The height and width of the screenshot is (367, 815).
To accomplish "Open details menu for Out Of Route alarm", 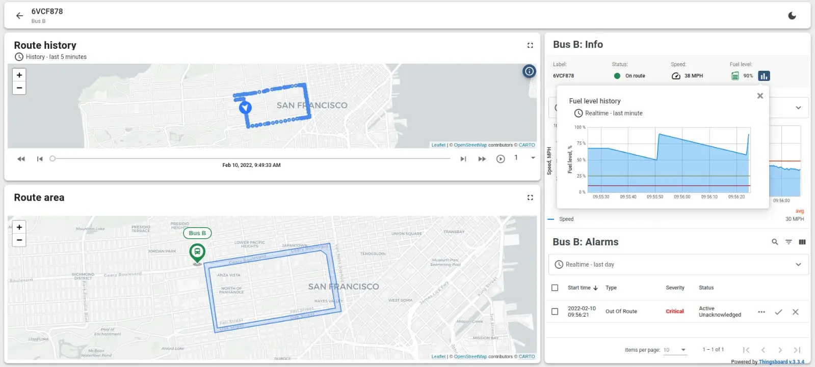I will pos(761,312).
